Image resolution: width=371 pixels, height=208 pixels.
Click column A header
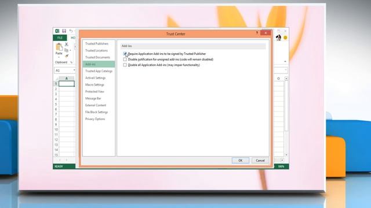click(67, 79)
